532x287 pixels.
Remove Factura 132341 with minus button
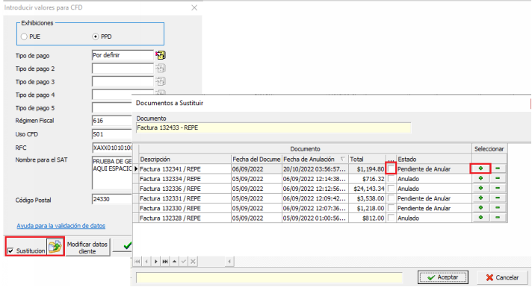coord(498,168)
